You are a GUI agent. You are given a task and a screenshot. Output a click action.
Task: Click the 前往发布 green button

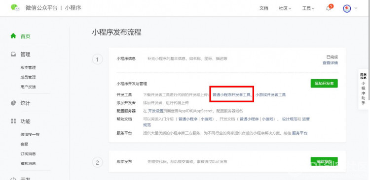pos(324,161)
